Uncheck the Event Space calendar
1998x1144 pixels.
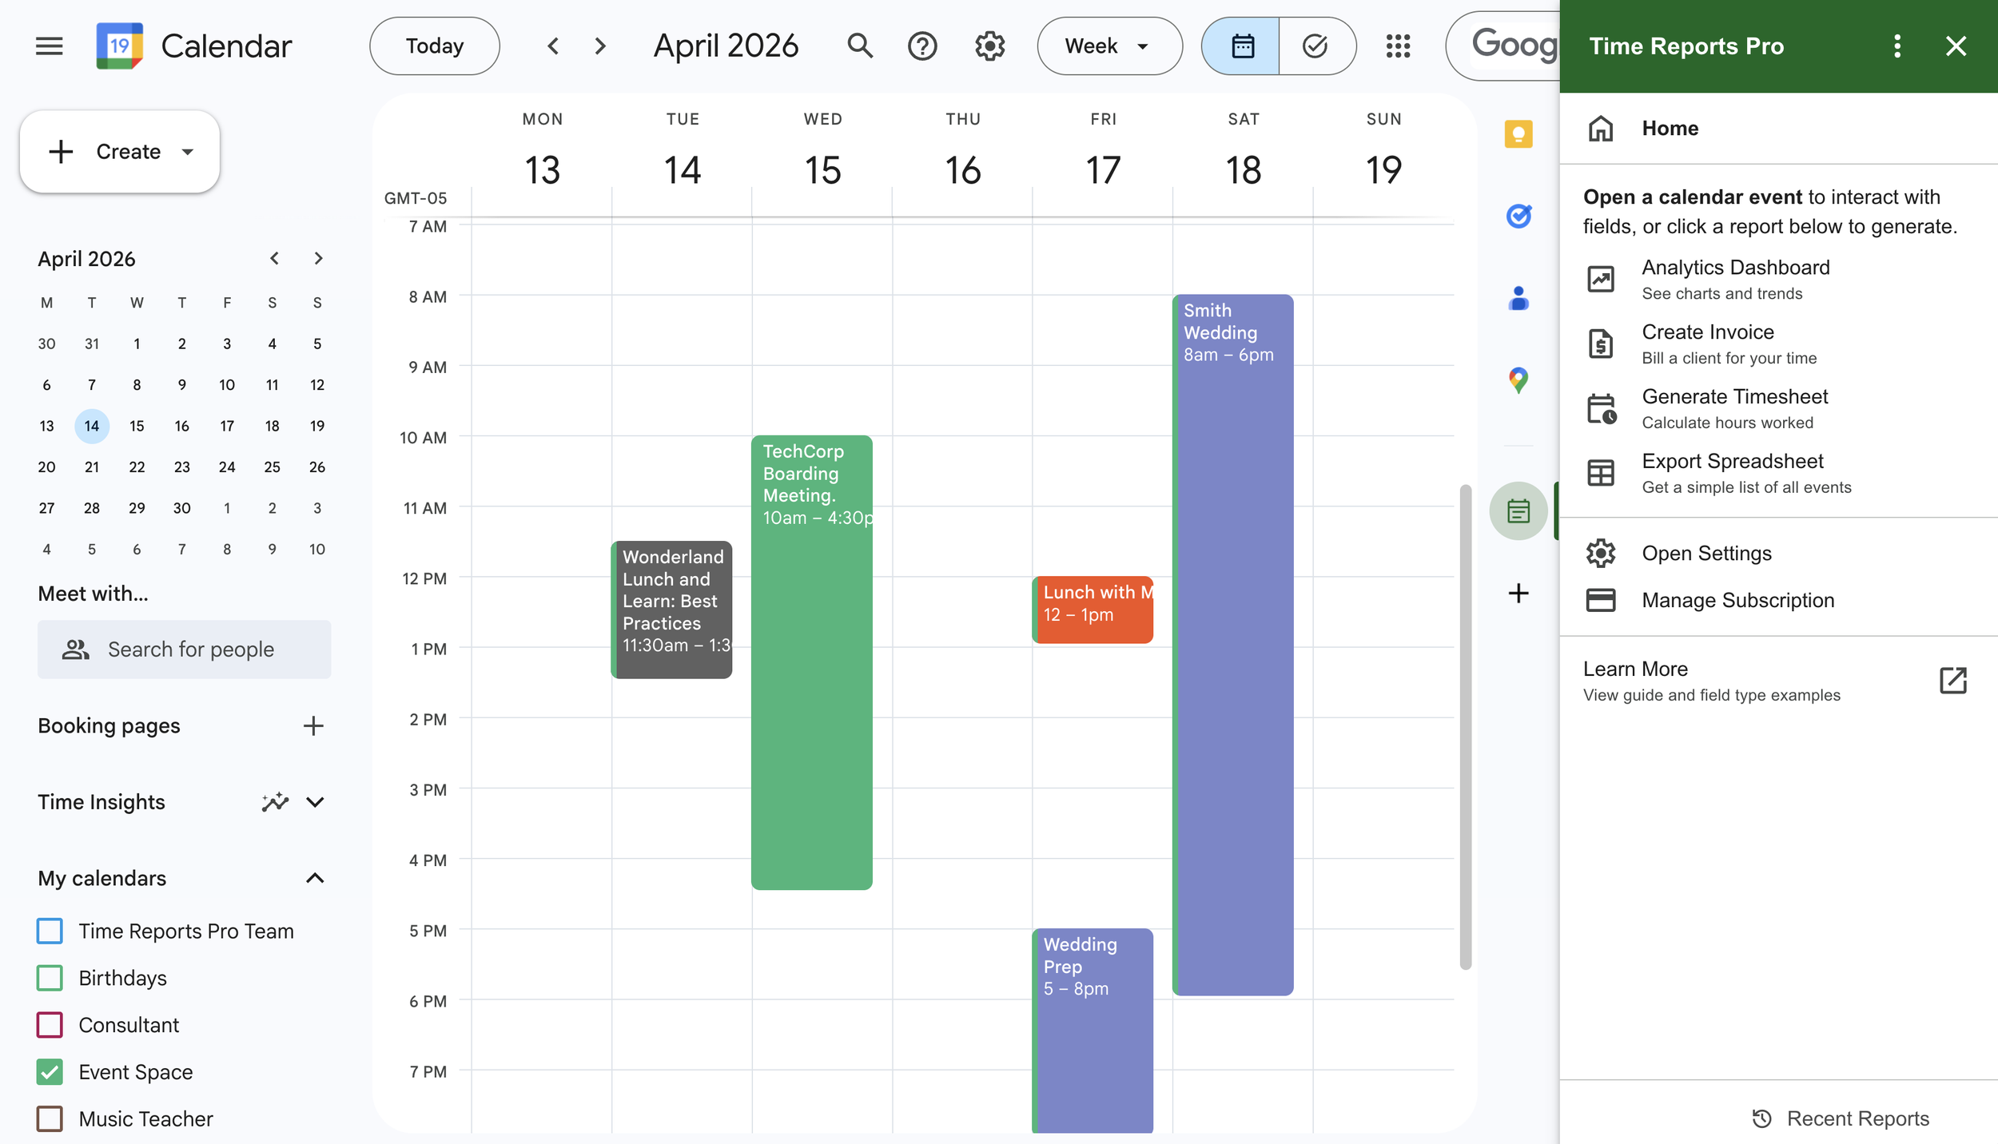click(x=50, y=1071)
